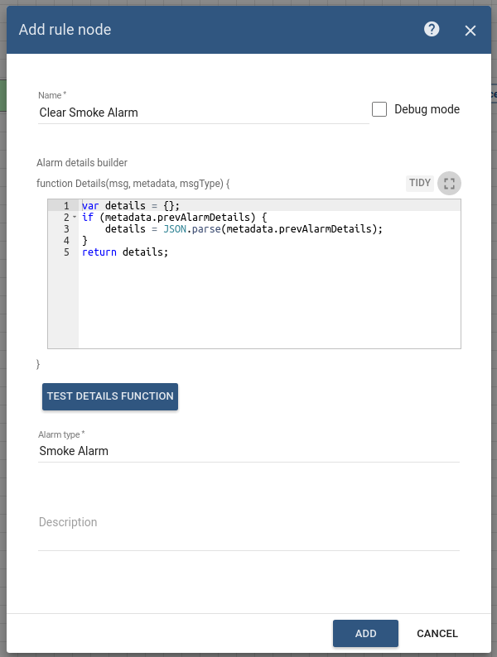The height and width of the screenshot is (657, 497).
Task: Focus the Name field containing Clear Smoke Alarm
Action: point(203,113)
